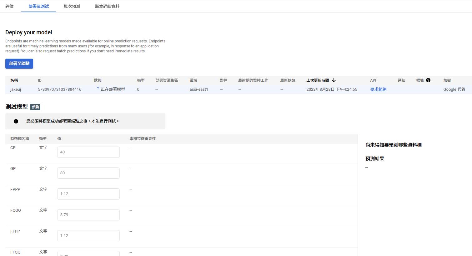Switch to the 評估 tab

[x=9, y=6]
